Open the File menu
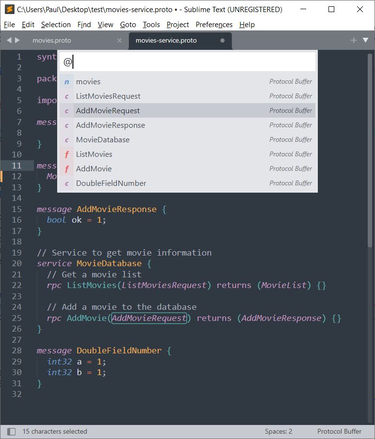Screen dimensions: 375x439 (9, 25)
